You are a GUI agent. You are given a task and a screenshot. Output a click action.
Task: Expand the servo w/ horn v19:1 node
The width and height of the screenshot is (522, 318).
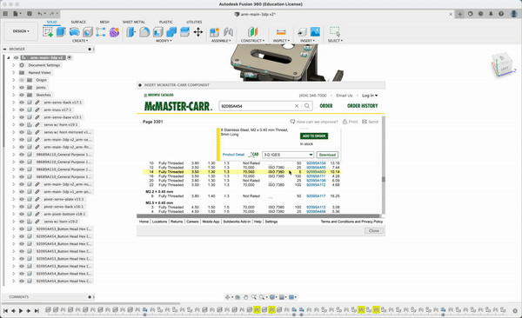tap(14, 125)
